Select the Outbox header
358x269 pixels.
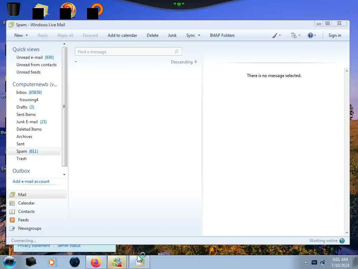tap(21, 171)
